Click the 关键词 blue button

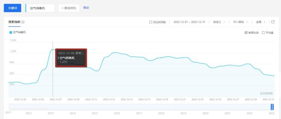[x=13, y=8]
